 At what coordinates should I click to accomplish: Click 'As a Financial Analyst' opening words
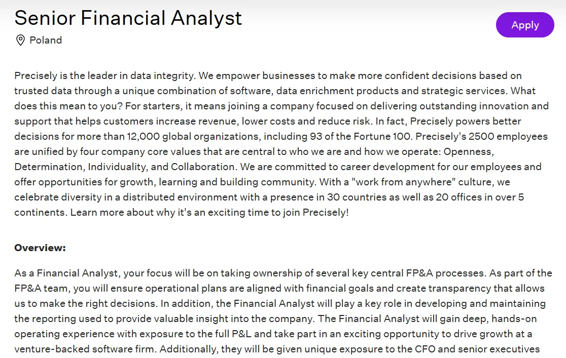[x=66, y=273]
